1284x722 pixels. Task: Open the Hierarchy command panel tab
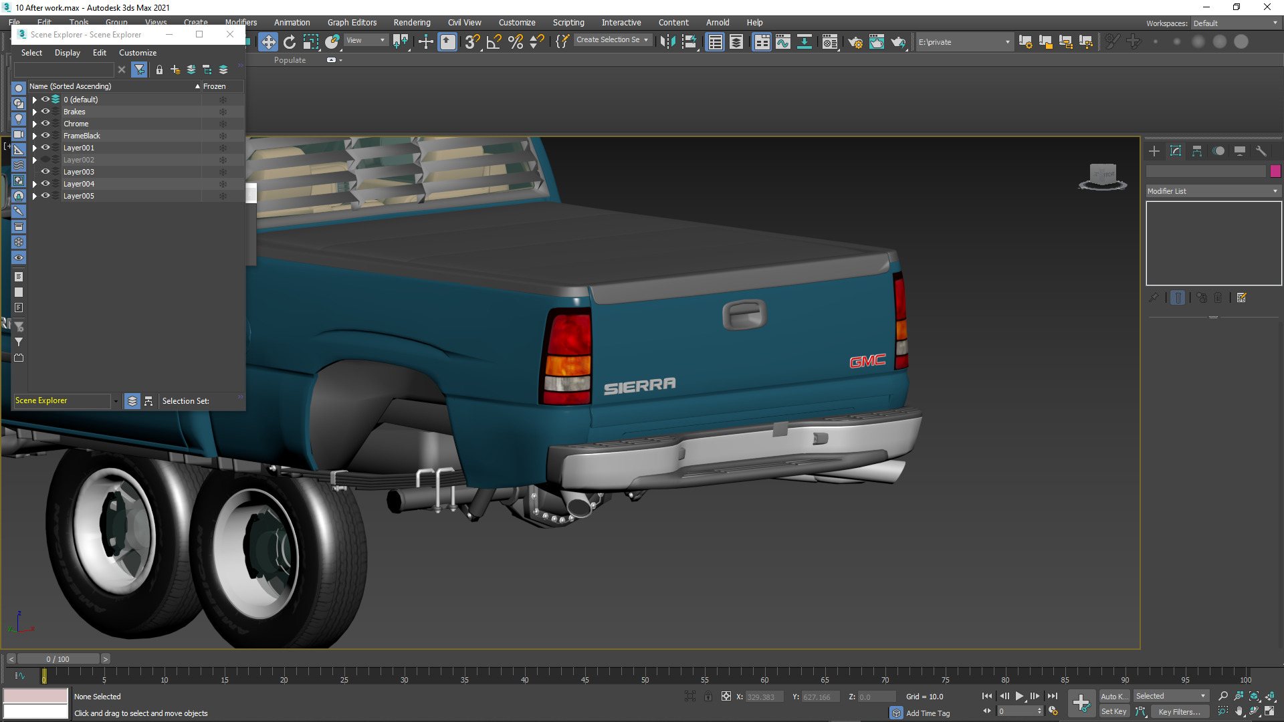coord(1197,151)
